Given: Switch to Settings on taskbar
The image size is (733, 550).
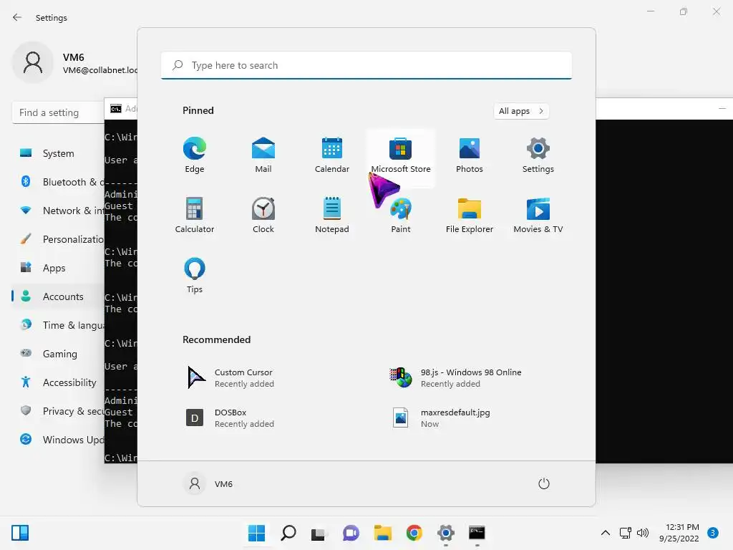Looking at the screenshot, I should coord(445,533).
